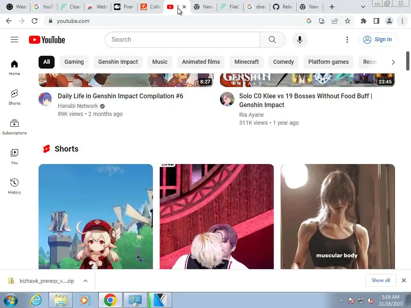
Task: Open Chrome's three-dot menu
Action: coord(402,21)
